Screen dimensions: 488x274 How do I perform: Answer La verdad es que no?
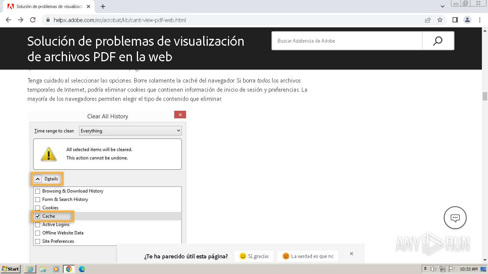[308, 256]
